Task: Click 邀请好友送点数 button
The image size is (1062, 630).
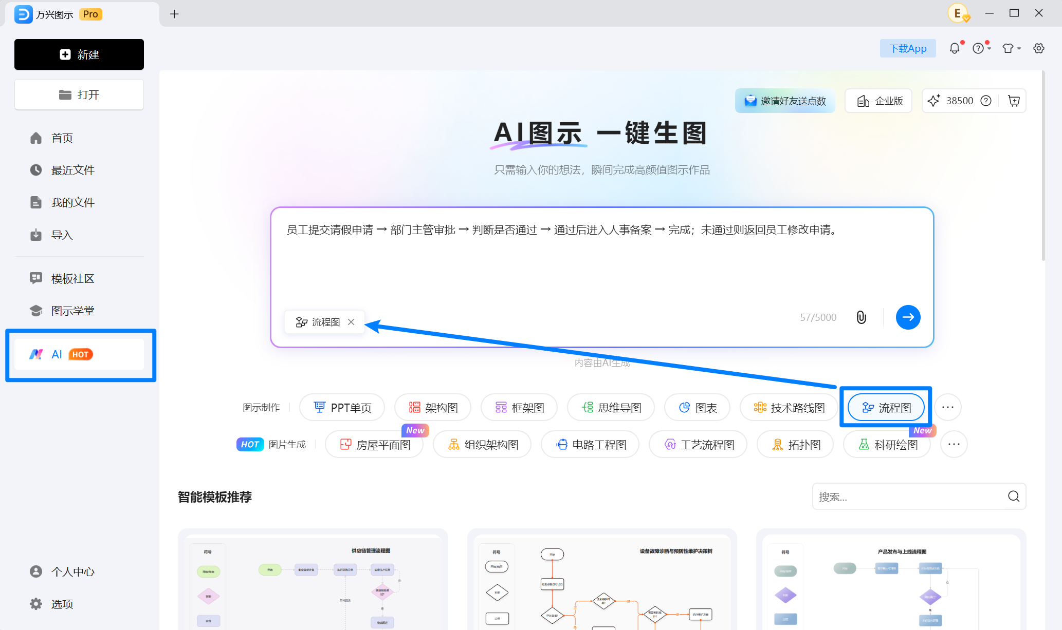Action: [x=785, y=101]
